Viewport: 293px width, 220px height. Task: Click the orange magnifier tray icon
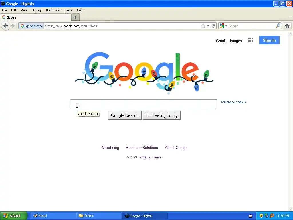tap(272, 216)
